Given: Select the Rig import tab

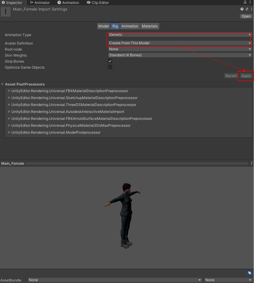Looking at the screenshot, I should point(115,26).
